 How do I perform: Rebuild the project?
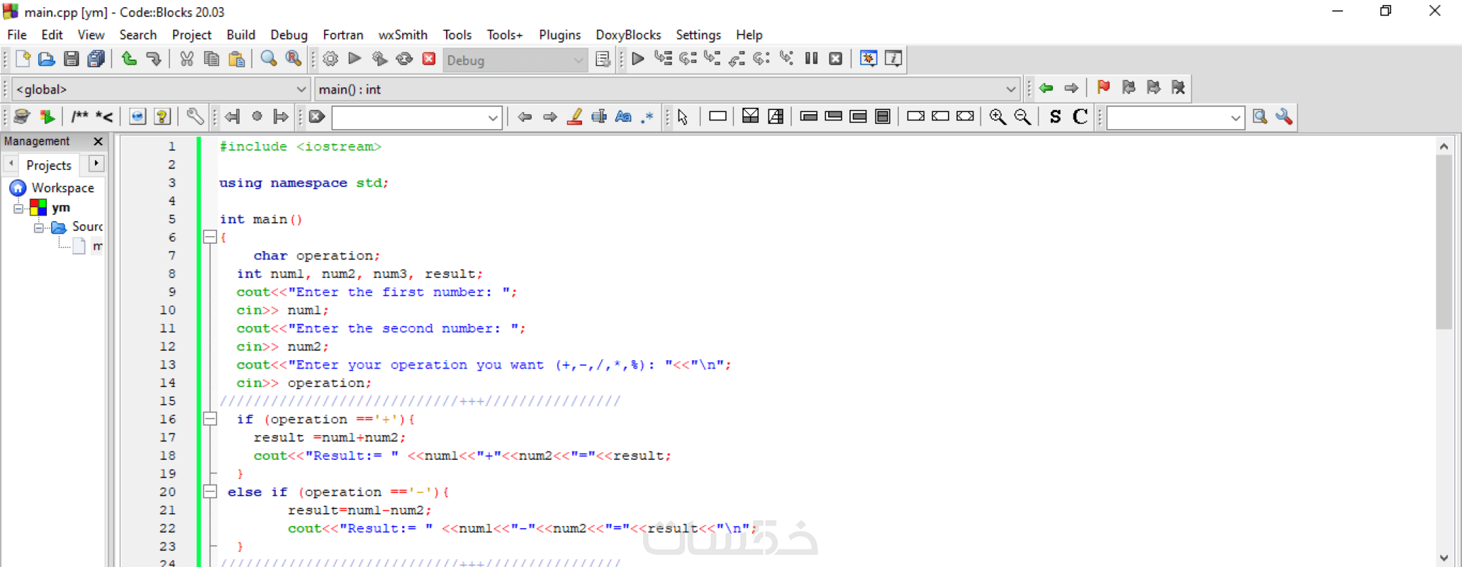(x=404, y=60)
